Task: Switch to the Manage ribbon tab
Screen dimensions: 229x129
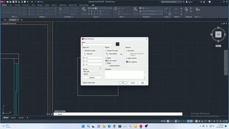Action: 40,5
